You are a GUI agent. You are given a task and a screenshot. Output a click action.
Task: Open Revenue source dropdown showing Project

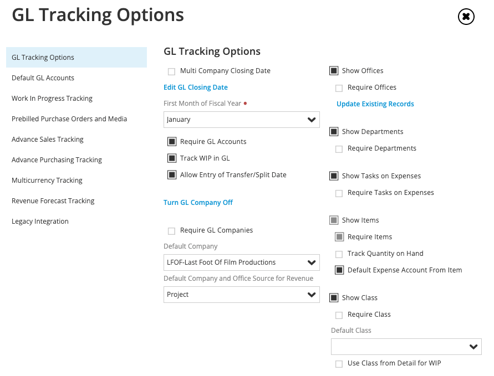(x=241, y=295)
